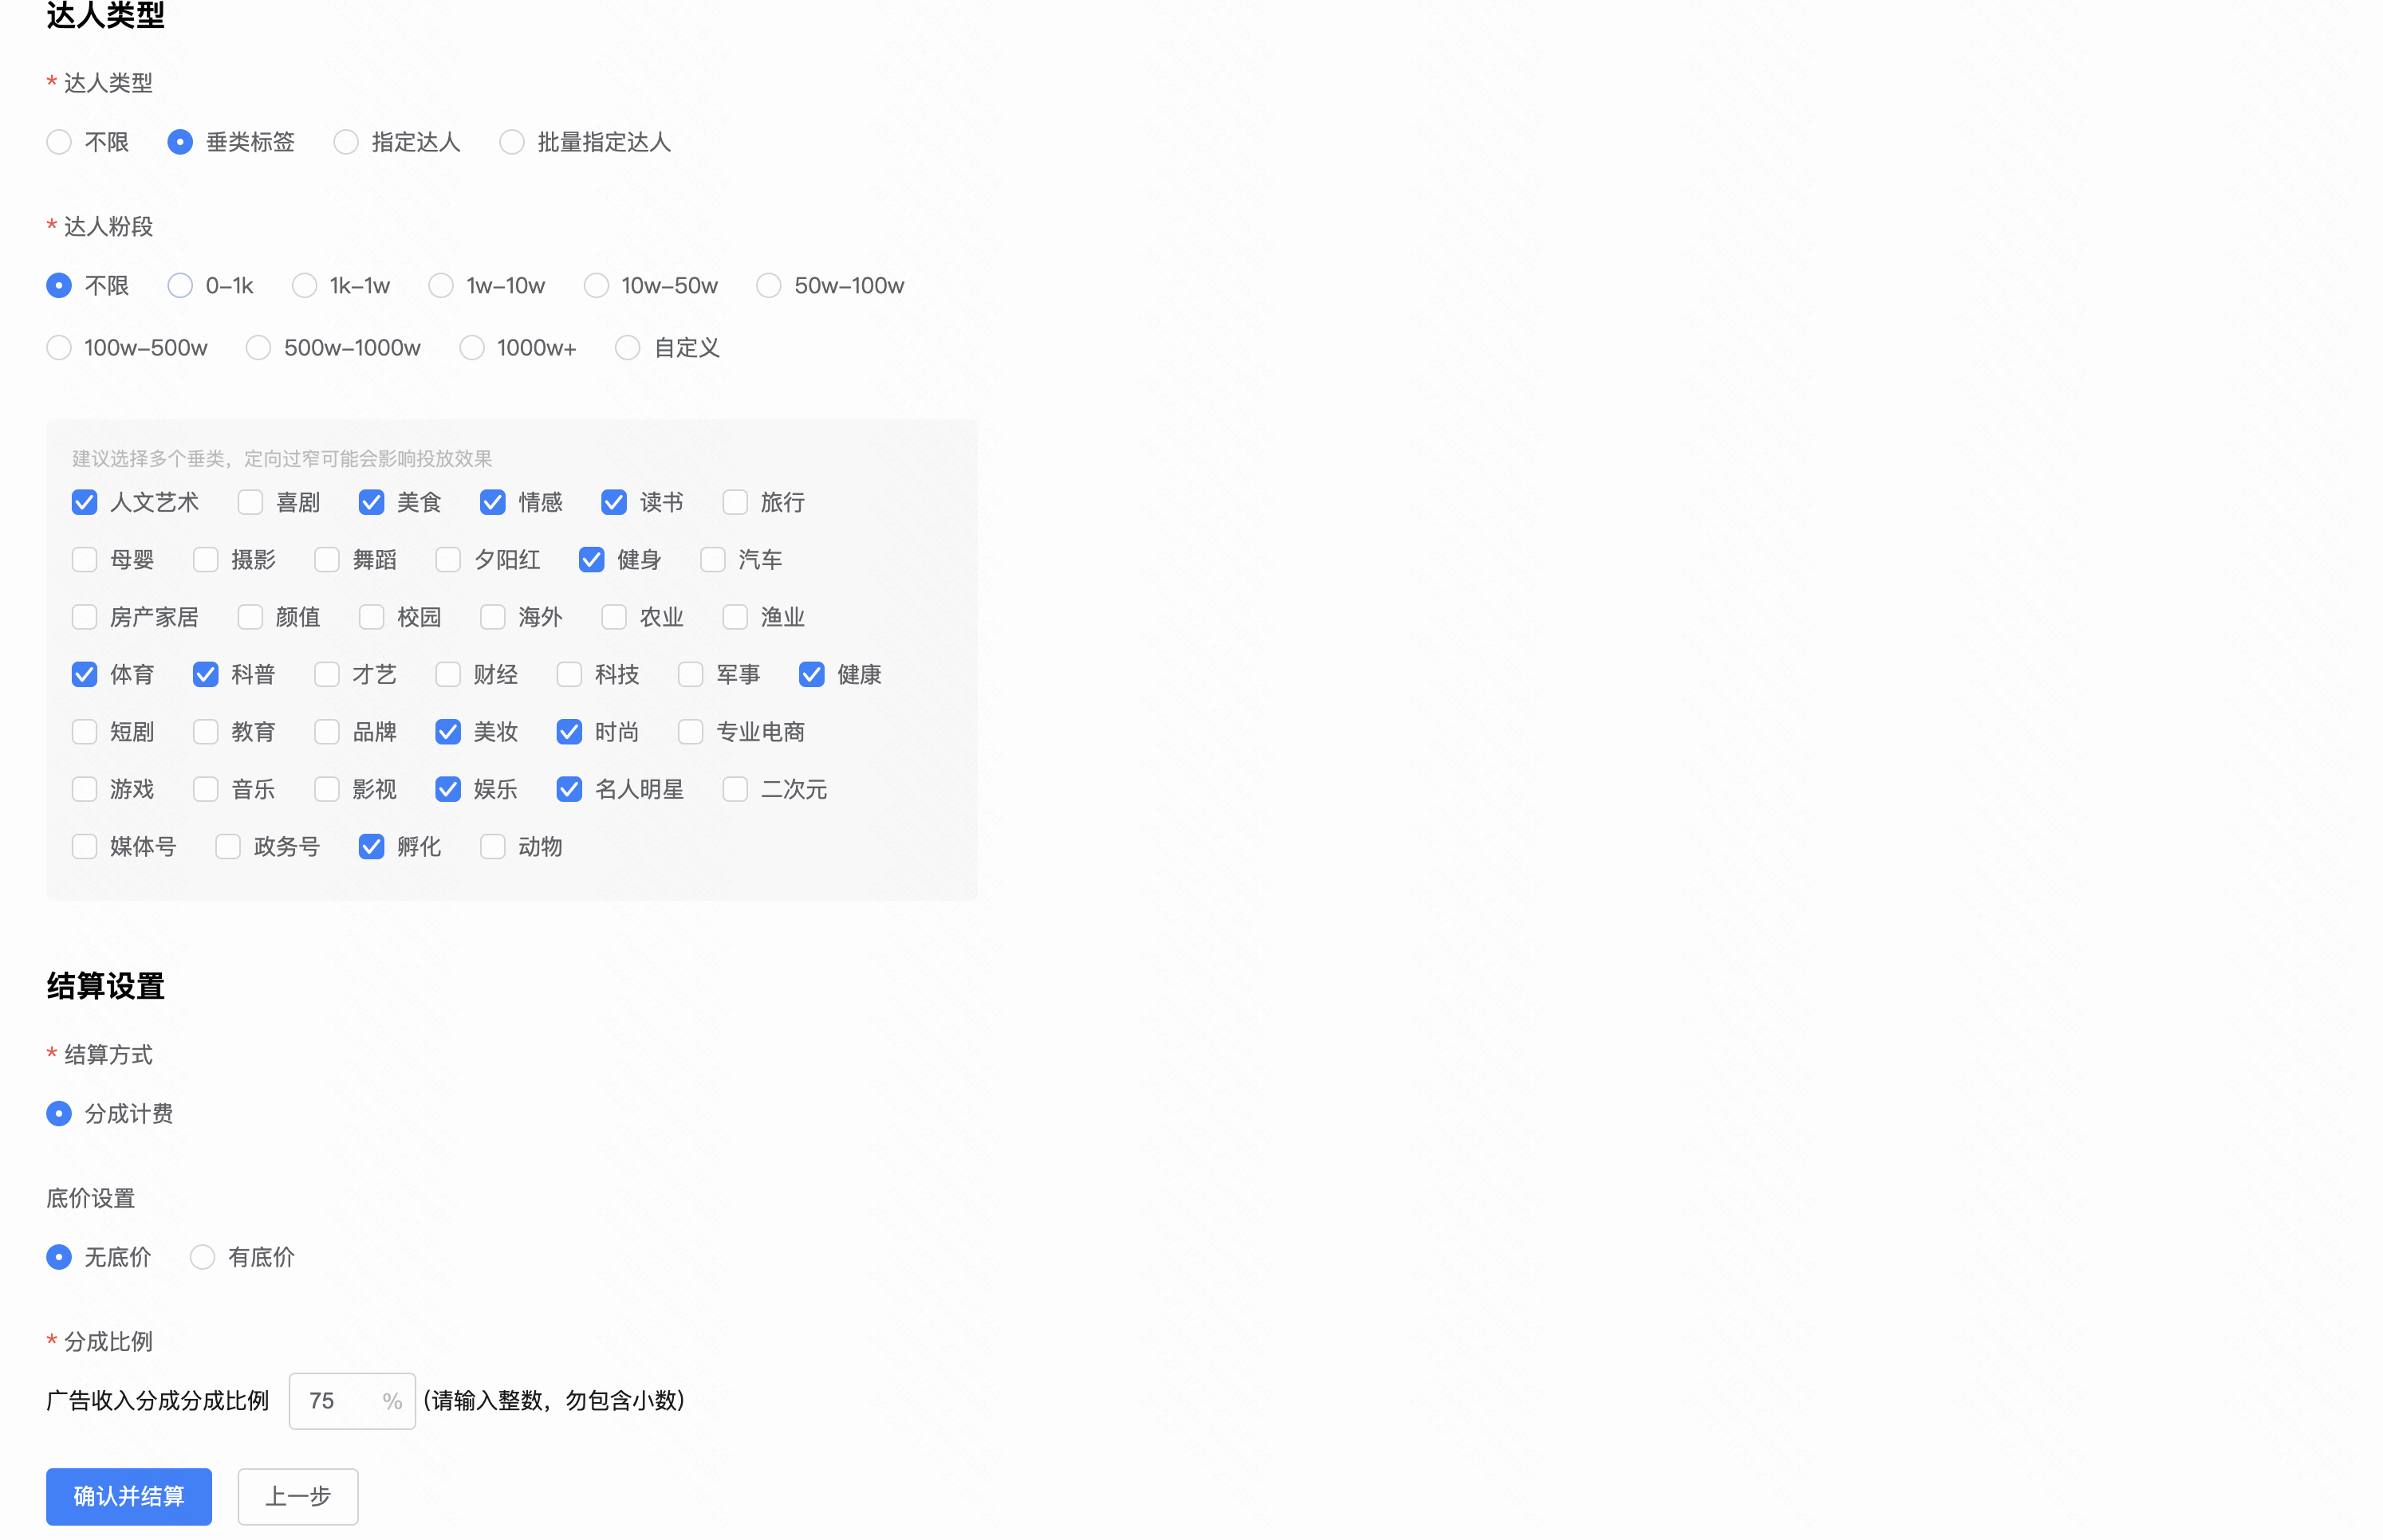Uncheck the 孵化 checkbox
This screenshot has width=2383, height=1540.
point(371,847)
